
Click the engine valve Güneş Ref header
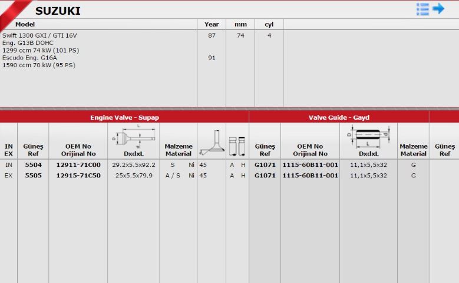tap(33, 150)
